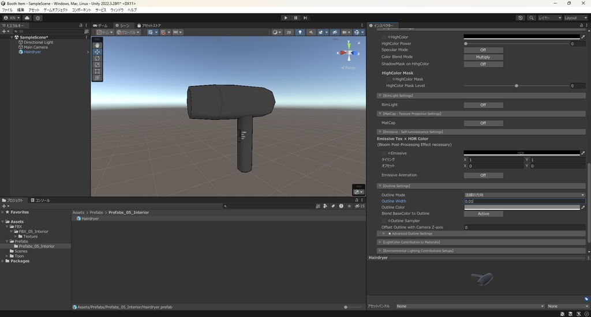Click the Specular Mode Off button
This screenshot has height=317, width=591.
pyautogui.click(x=483, y=50)
